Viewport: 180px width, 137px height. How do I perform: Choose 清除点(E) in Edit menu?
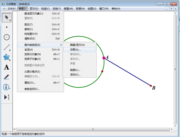point(41,39)
